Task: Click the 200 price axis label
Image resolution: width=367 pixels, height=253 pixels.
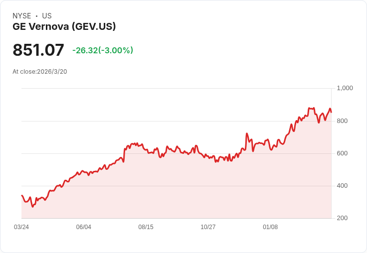Action: (x=342, y=218)
